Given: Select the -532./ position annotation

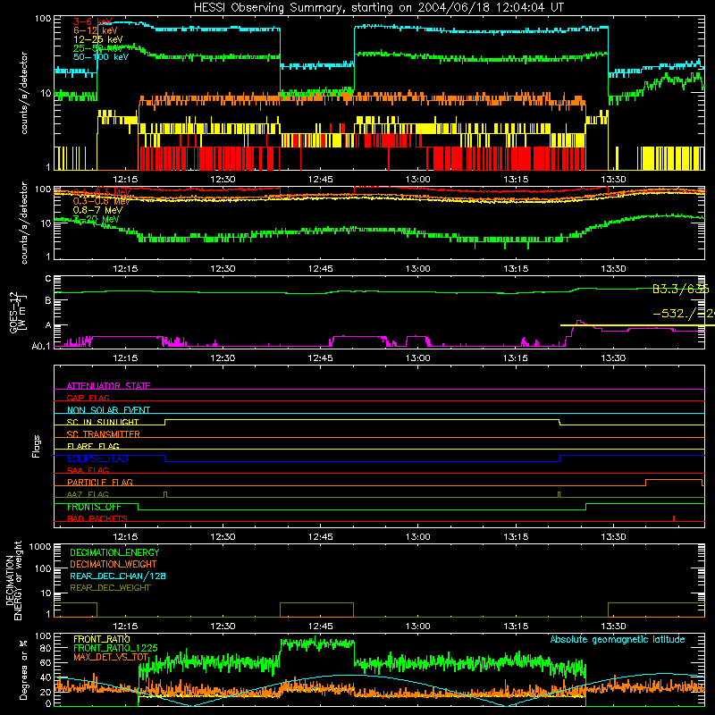Looking at the screenshot, I should pyautogui.click(x=684, y=314).
